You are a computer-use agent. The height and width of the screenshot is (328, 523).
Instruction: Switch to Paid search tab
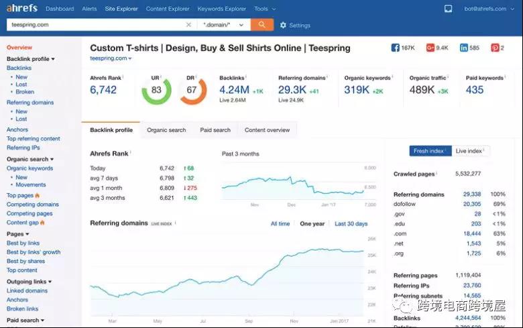[x=215, y=130]
